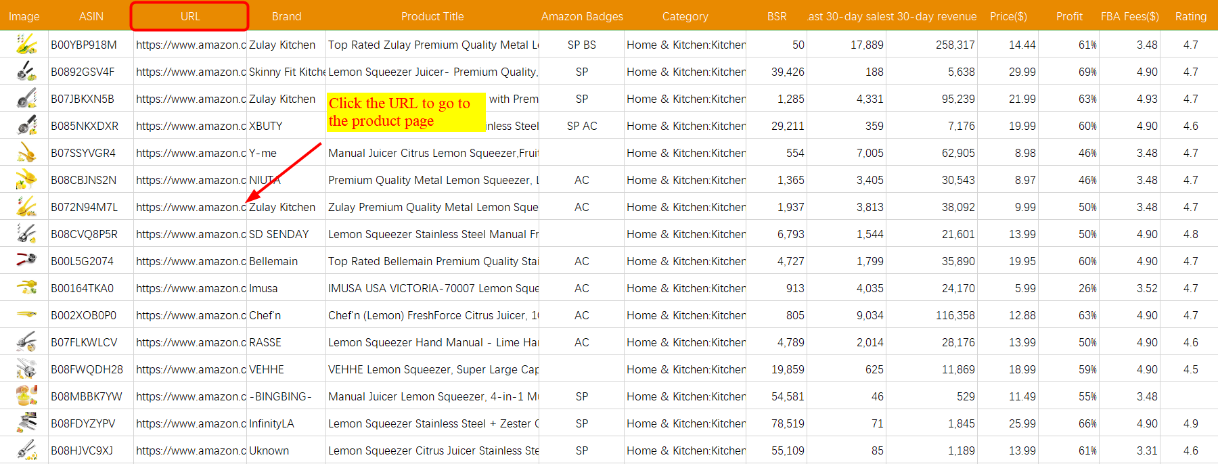Click the BSR value 39,426
Viewport: 1218px width, 464px height.
pyautogui.click(x=788, y=72)
